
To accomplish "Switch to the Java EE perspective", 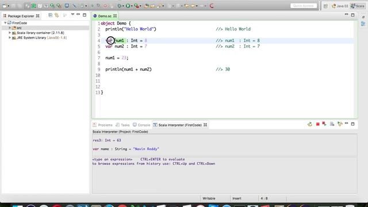I will [x=340, y=6].
